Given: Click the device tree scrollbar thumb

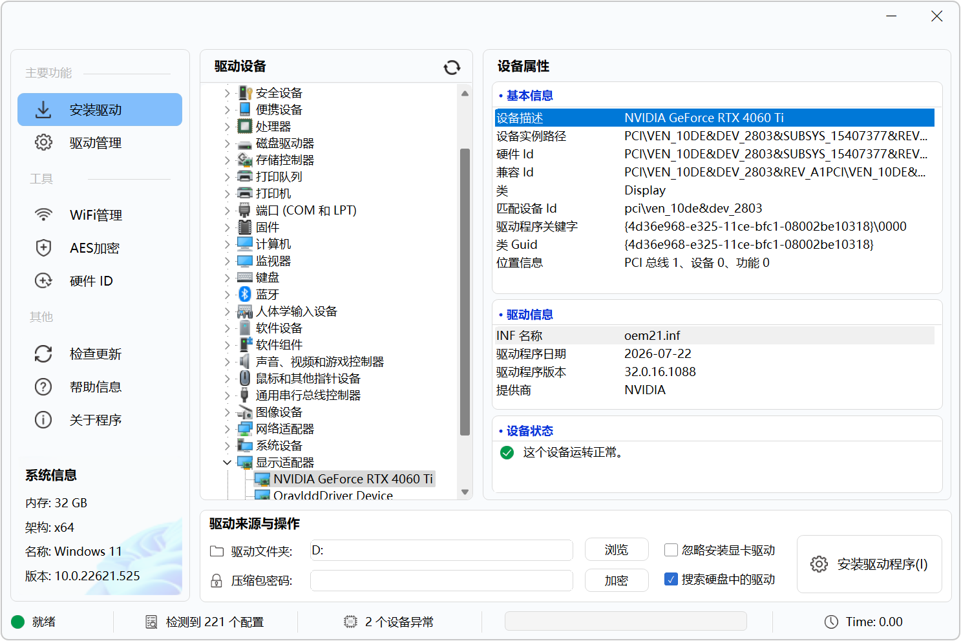Looking at the screenshot, I should (465, 292).
